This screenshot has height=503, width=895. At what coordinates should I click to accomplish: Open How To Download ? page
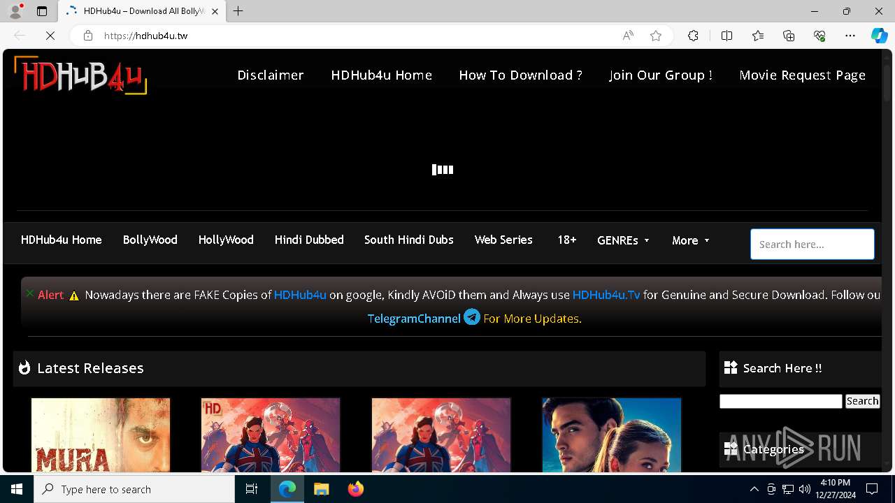(520, 75)
